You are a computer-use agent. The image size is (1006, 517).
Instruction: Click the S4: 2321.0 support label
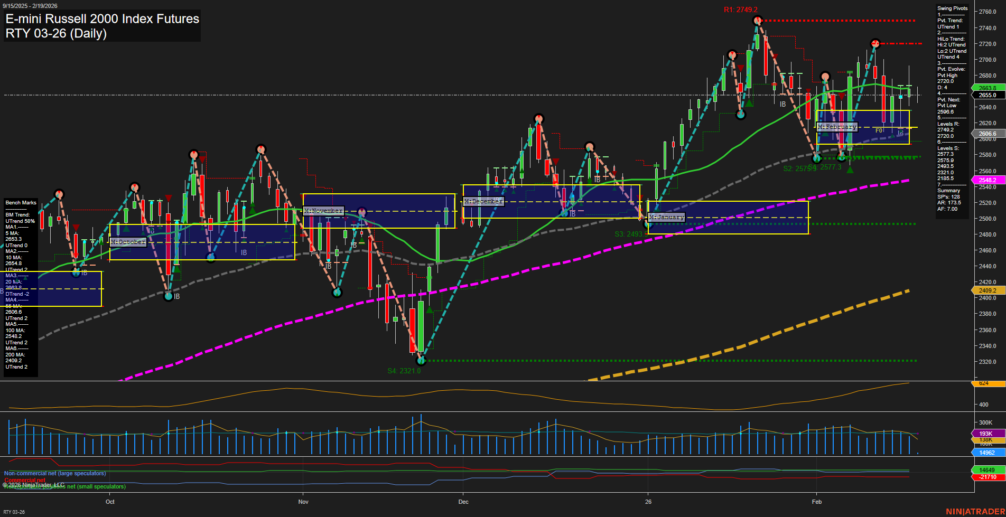404,370
